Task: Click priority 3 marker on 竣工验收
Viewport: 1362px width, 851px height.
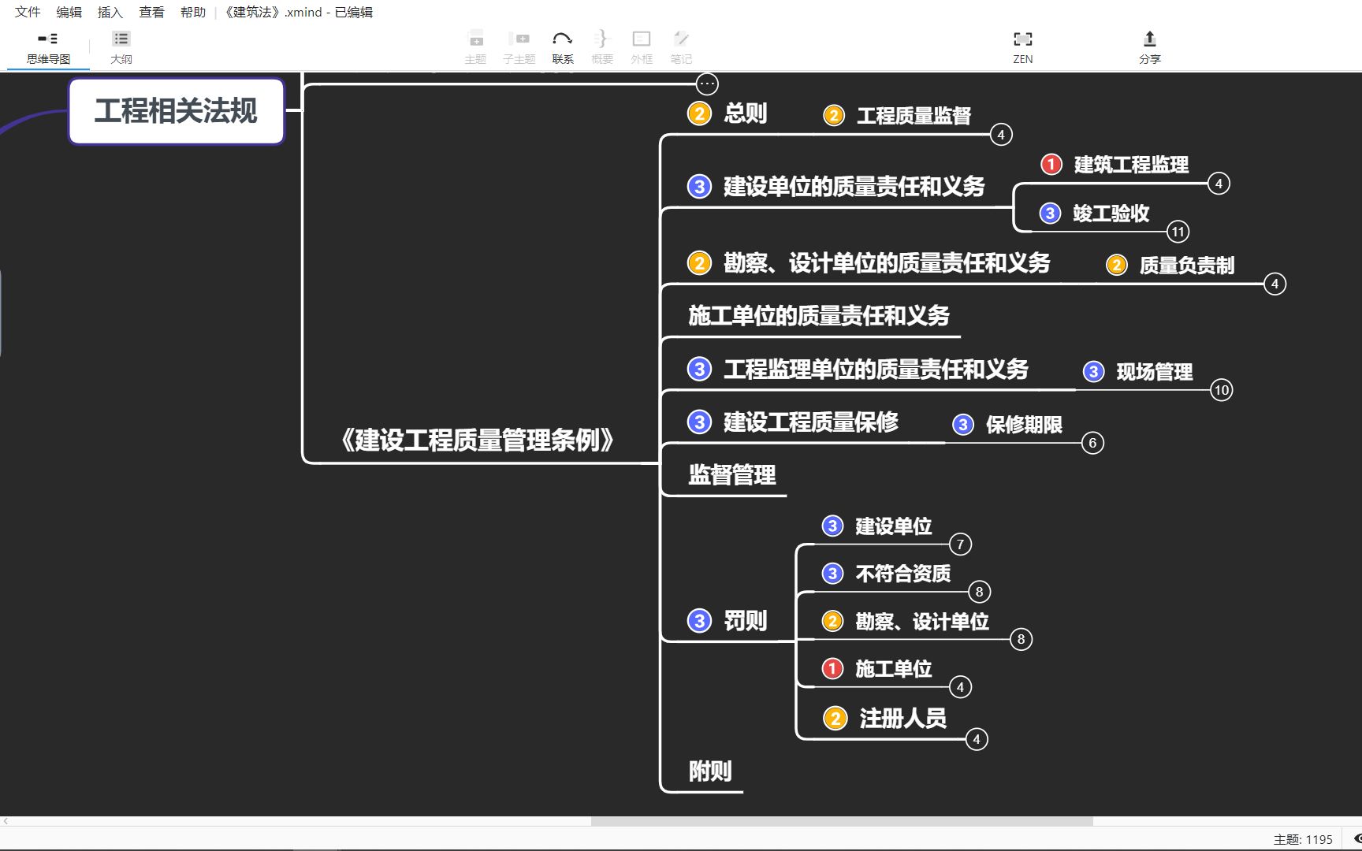Action: [x=1050, y=214]
